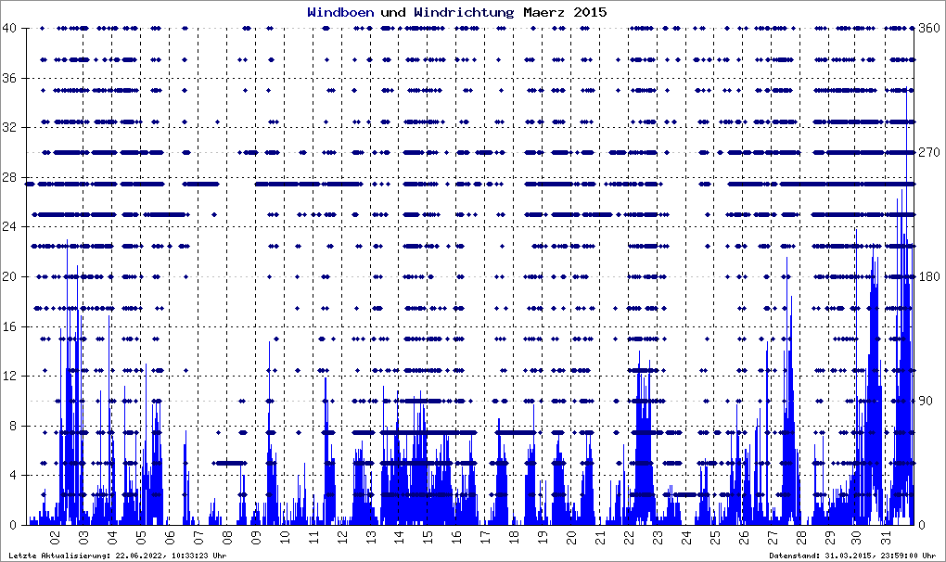Click the 'Windboen' word in the chart title
Screen dimensions: 946x562
click(x=340, y=13)
